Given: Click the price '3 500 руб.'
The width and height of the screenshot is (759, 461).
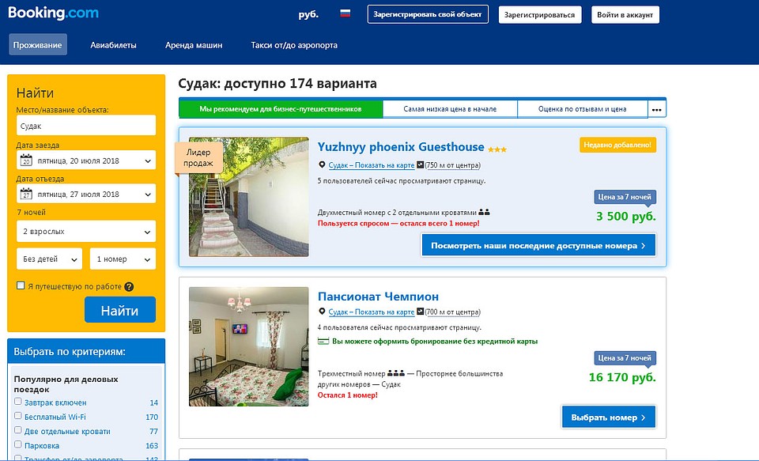Looking at the screenshot, I should pos(626,217).
